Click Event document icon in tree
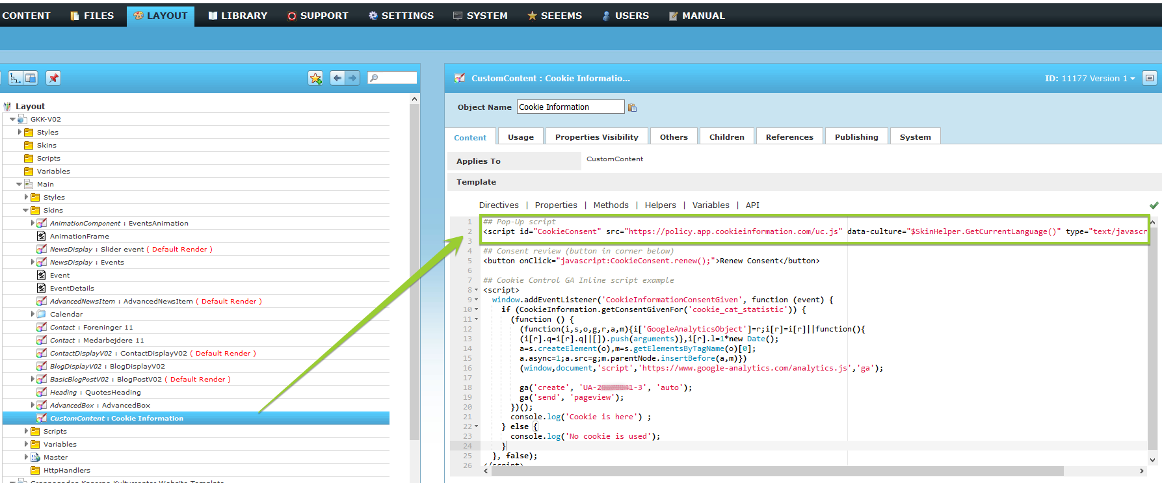 pos(42,275)
